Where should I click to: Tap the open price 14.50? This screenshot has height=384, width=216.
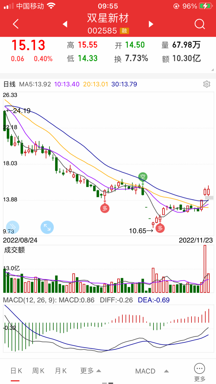click(x=135, y=45)
